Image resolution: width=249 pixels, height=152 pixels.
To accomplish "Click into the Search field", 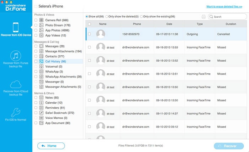I will (x=228, y=17).
